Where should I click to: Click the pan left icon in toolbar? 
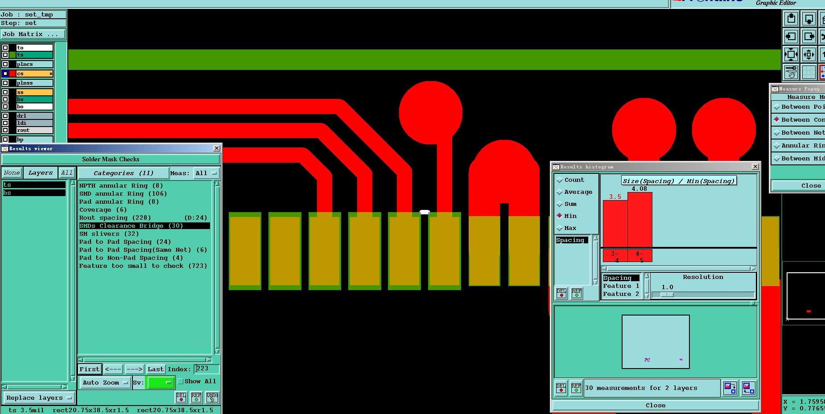pos(791,37)
